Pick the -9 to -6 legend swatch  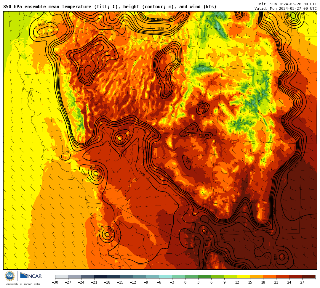tap(153, 276)
